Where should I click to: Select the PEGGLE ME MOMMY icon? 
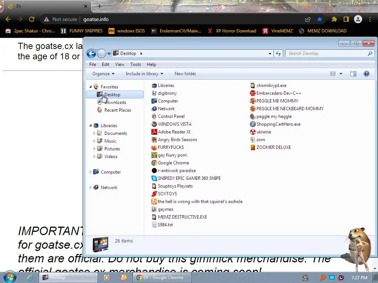click(x=252, y=101)
